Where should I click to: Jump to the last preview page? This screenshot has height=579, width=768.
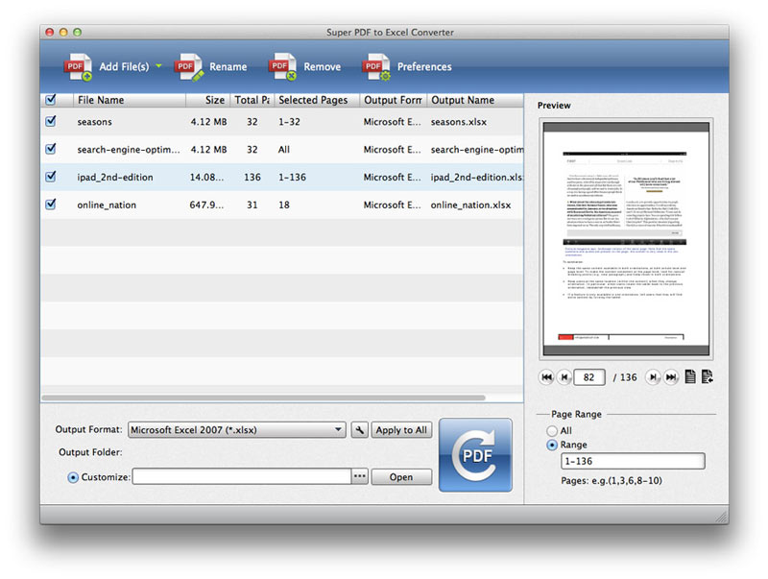click(x=671, y=377)
